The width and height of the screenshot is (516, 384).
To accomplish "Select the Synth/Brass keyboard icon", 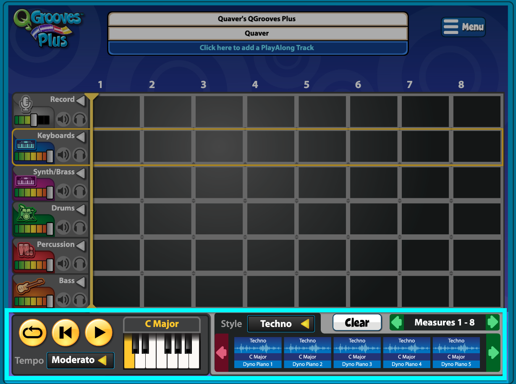I will (x=26, y=181).
